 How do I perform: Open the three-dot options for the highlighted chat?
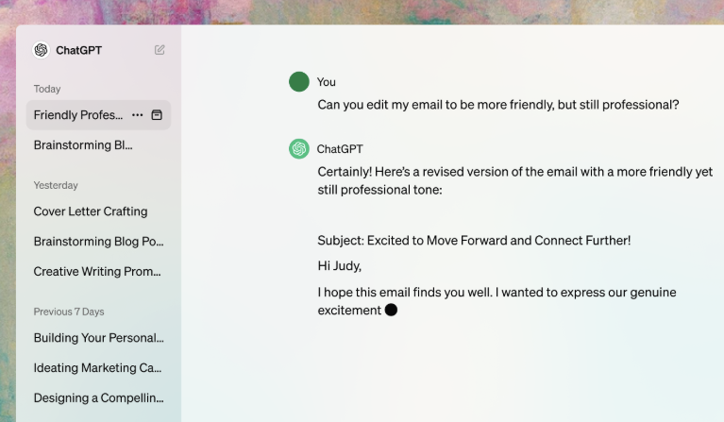138,115
